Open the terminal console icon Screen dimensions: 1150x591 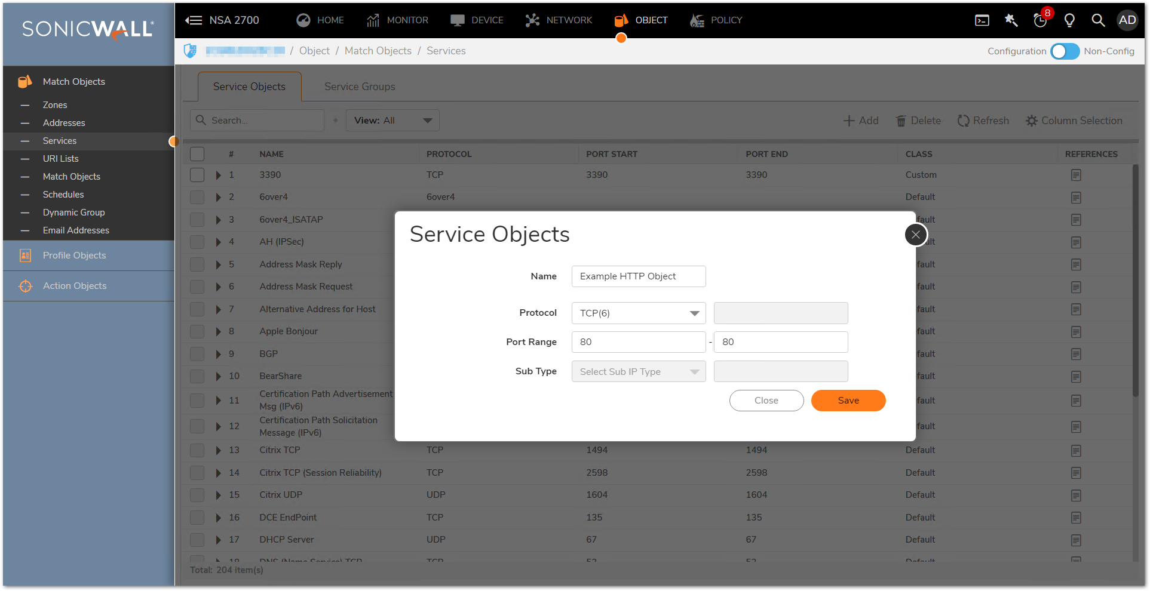click(982, 20)
